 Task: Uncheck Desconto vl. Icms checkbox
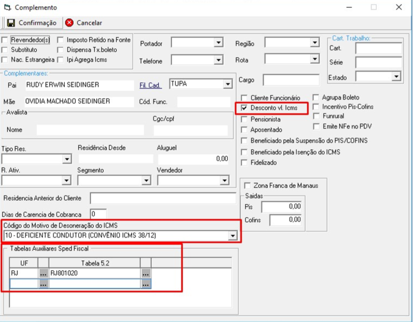pos(244,108)
